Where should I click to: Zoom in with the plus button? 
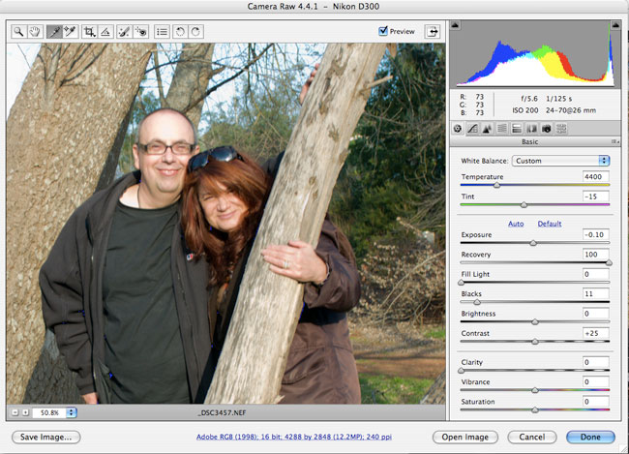tap(25, 412)
